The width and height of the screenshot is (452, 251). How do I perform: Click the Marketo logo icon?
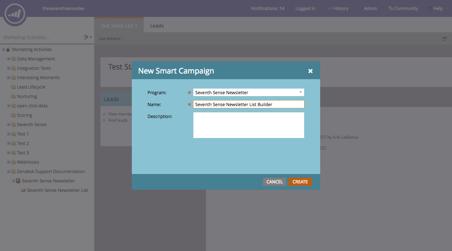[15, 13]
